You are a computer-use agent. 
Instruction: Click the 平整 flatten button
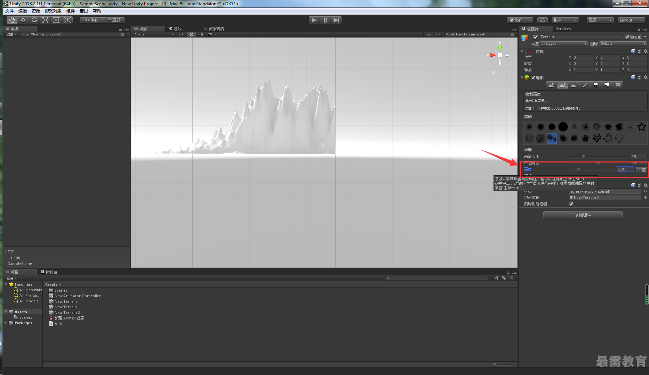coord(641,169)
